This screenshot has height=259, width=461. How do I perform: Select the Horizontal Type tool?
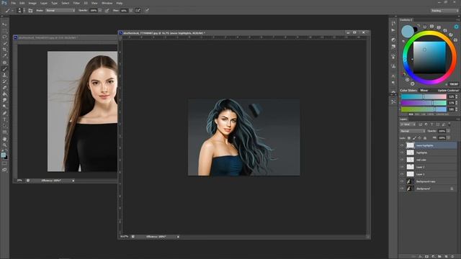click(4, 120)
